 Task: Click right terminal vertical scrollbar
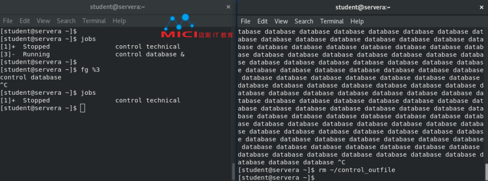coord(487,172)
